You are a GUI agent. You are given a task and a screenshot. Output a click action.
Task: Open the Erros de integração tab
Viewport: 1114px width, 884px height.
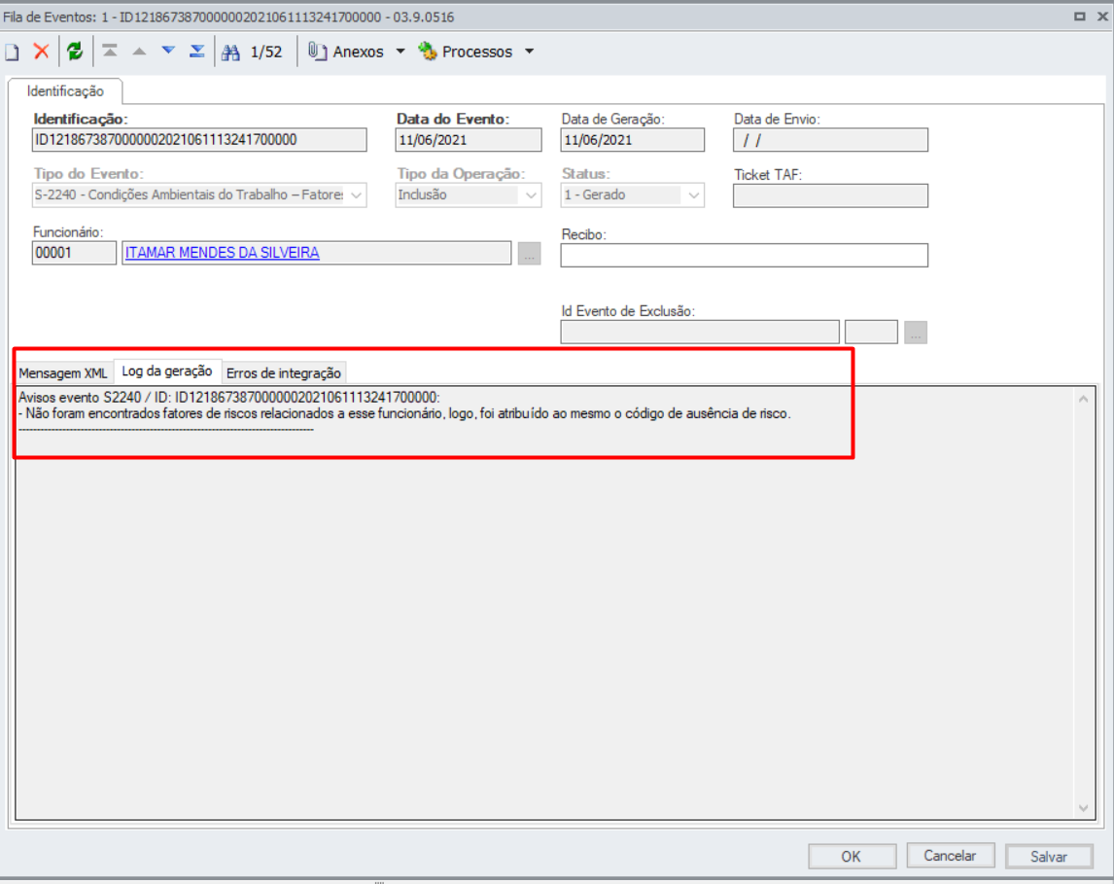[284, 373]
